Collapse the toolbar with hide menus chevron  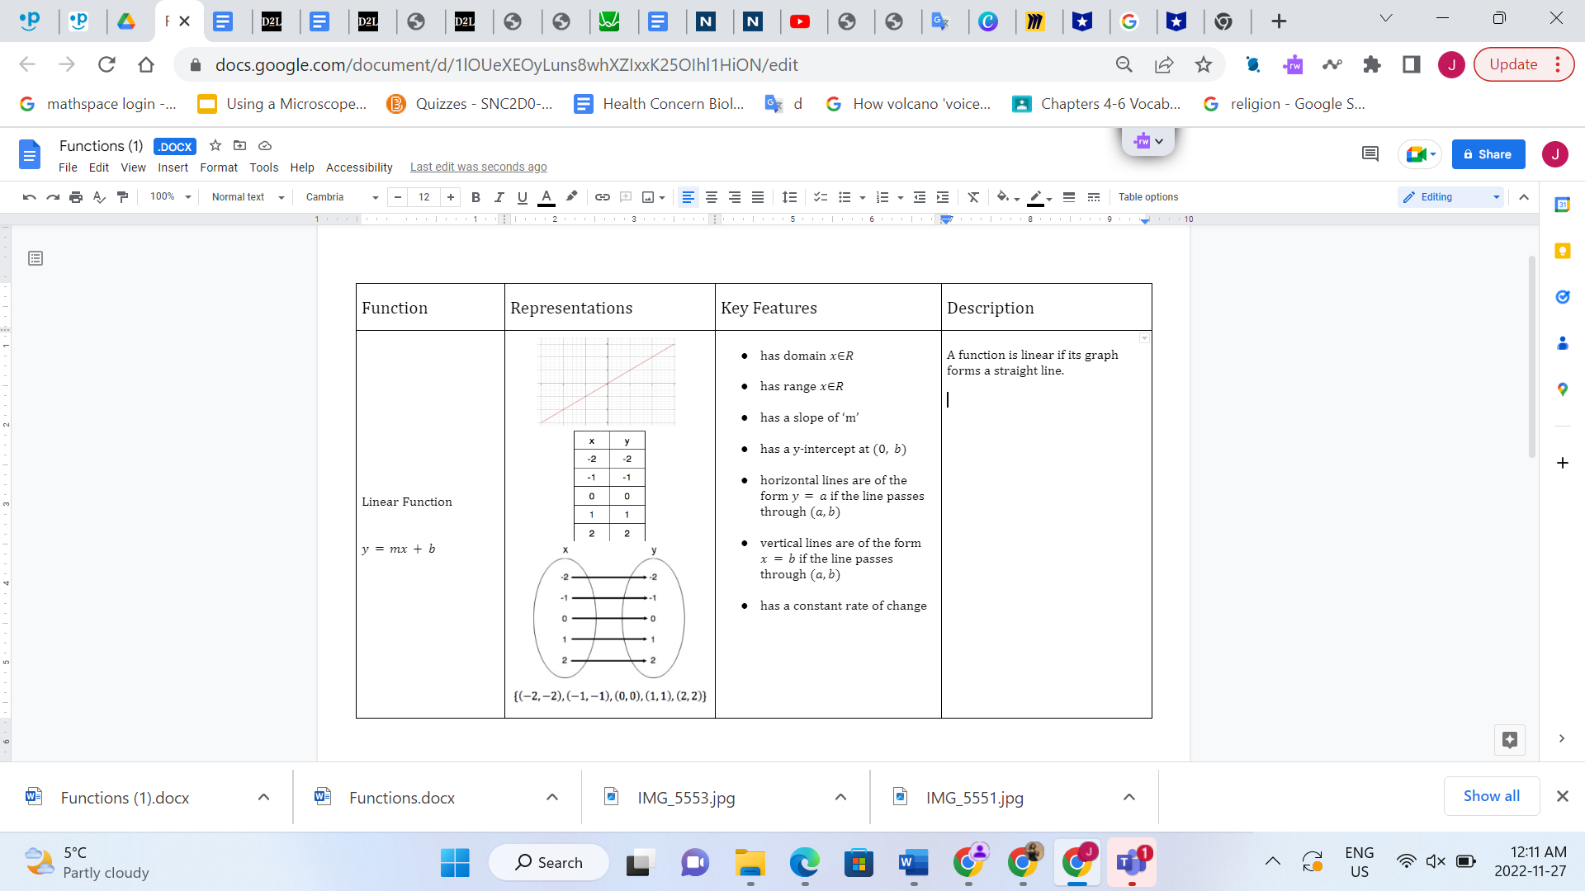pyautogui.click(x=1524, y=197)
